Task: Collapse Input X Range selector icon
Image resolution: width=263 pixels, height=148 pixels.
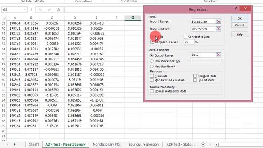Action: [218, 29]
